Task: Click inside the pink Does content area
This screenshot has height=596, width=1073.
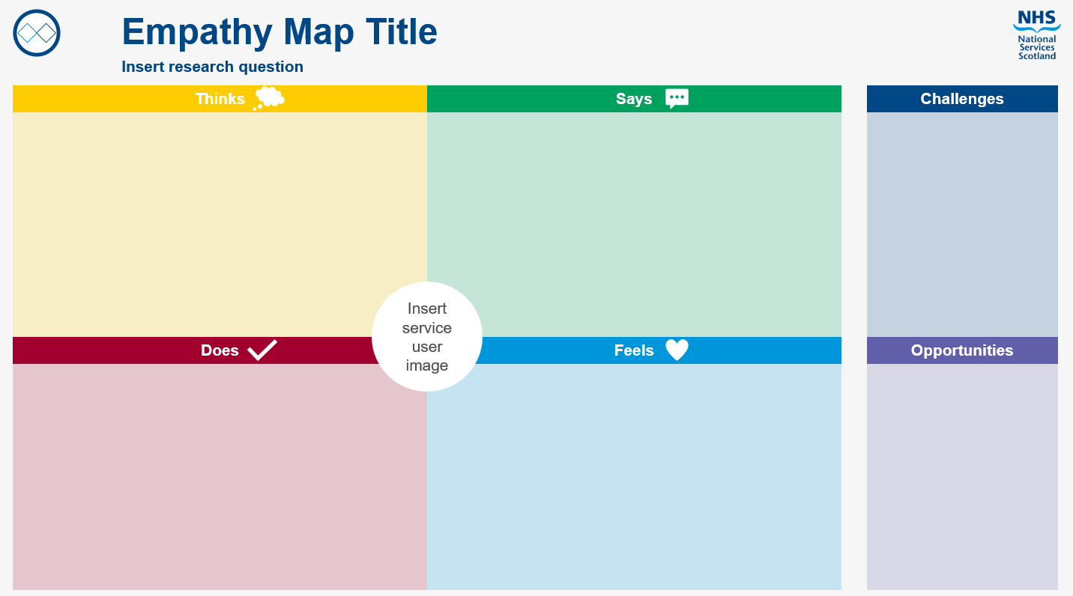Action: pos(220,477)
